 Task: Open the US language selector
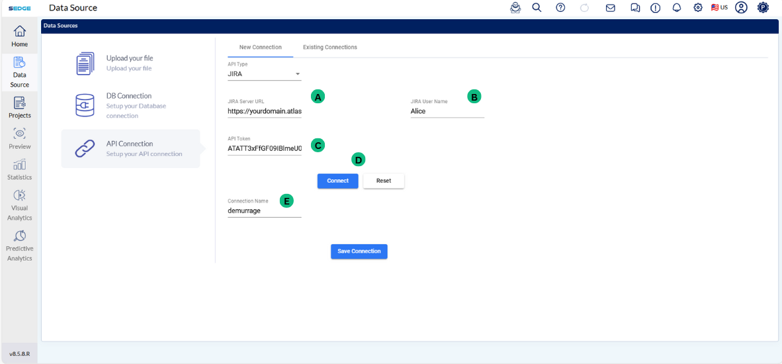click(x=719, y=8)
